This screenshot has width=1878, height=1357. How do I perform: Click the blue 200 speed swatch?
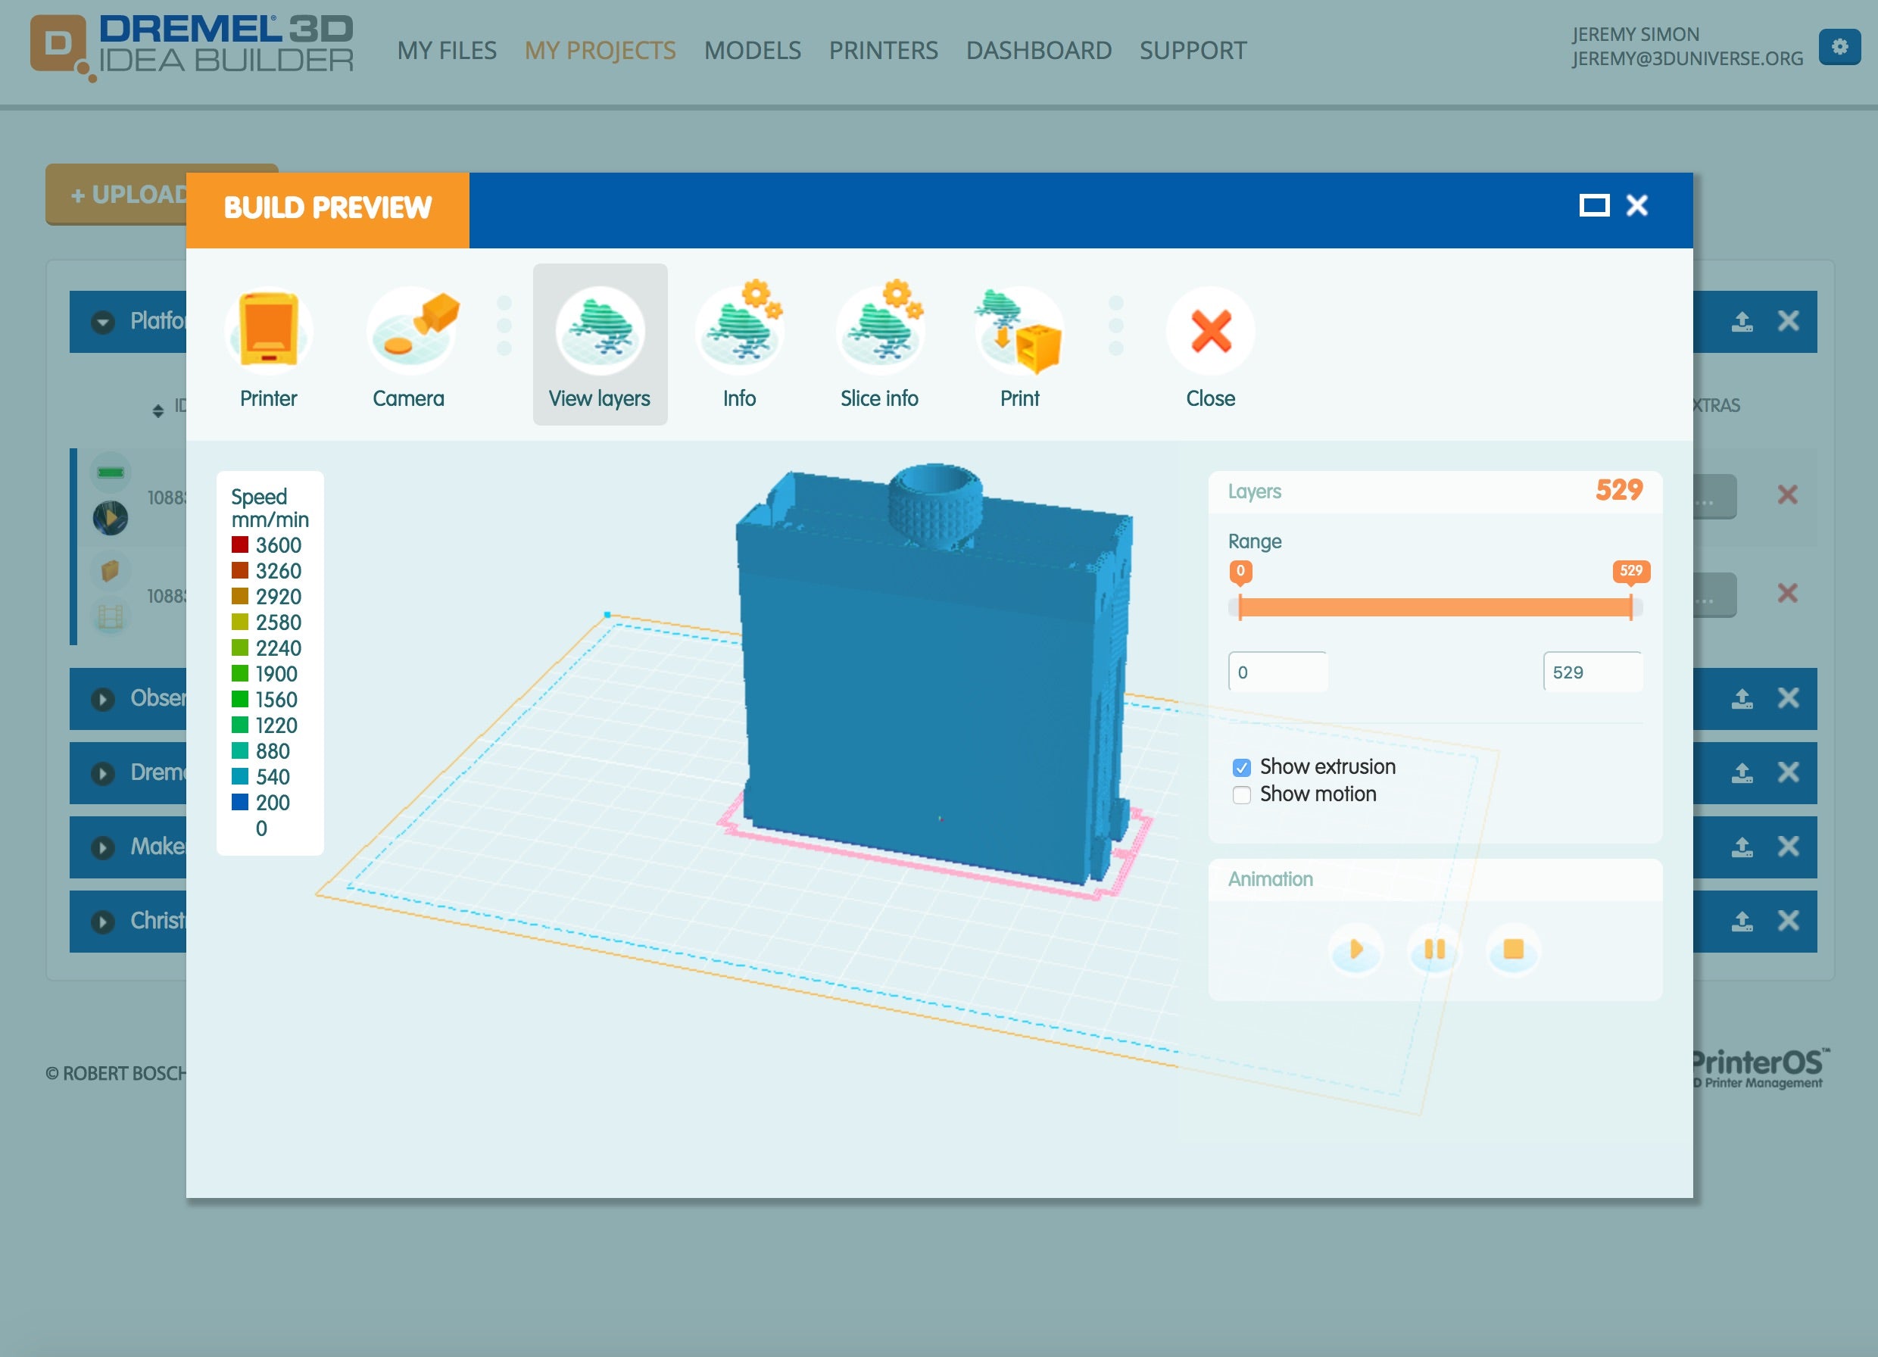[240, 802]
